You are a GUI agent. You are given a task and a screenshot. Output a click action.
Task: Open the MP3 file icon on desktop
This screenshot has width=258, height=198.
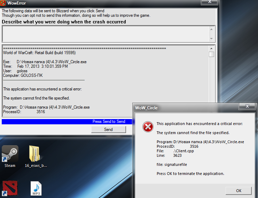pyautogui.click(x=36, y=188)
